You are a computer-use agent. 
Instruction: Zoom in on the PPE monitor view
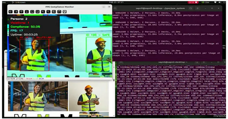(x=43, y=12)
